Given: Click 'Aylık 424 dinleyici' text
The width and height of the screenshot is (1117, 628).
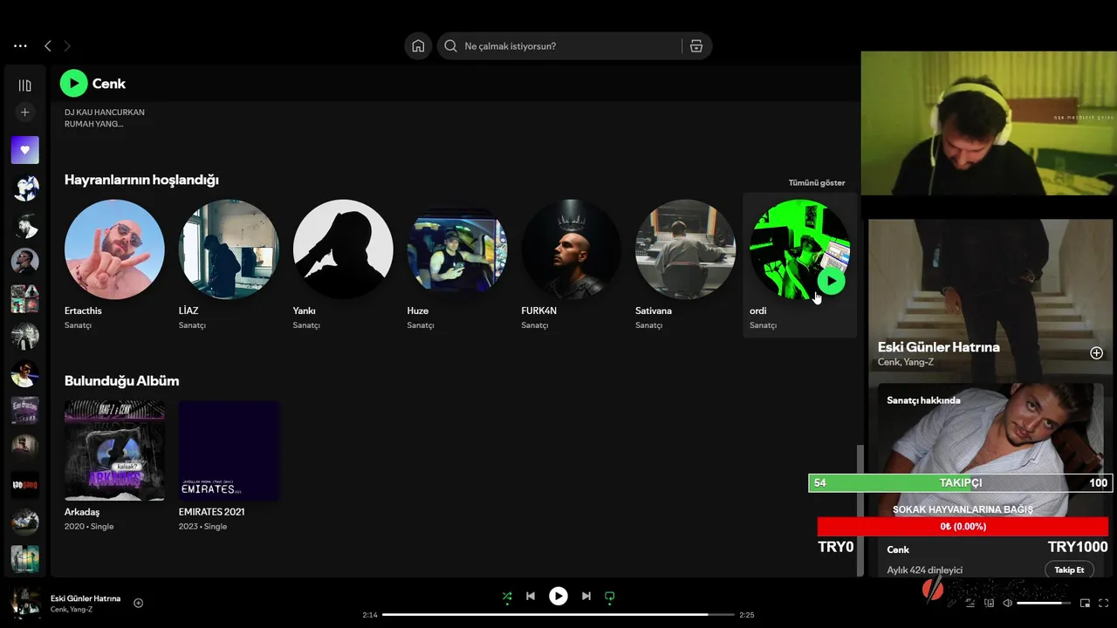Looking at the screenshot, I should pyautogui.click(x=925, y=570).
